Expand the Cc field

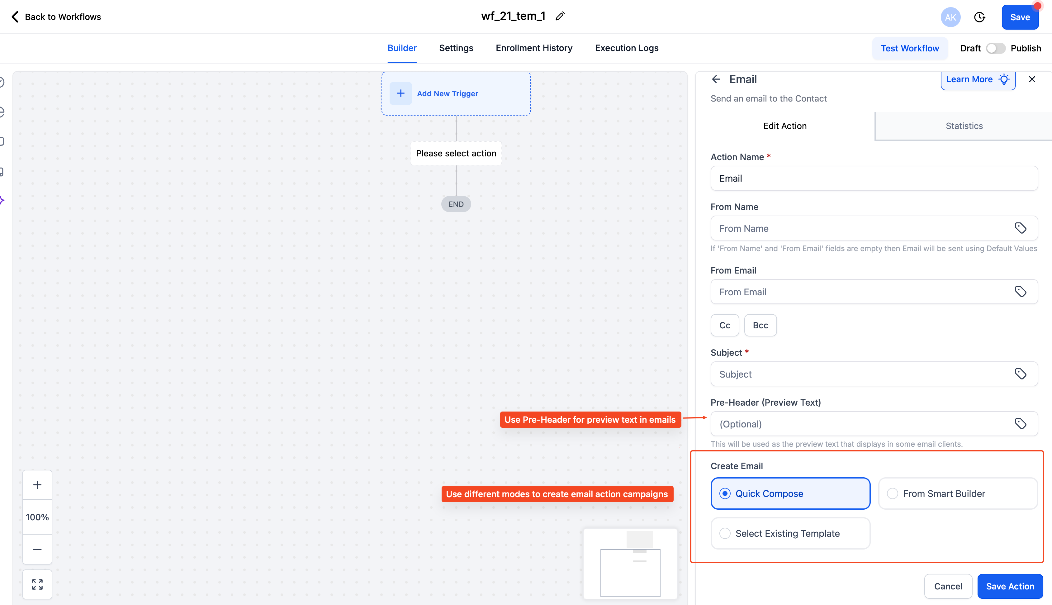[x=724, y=325]
